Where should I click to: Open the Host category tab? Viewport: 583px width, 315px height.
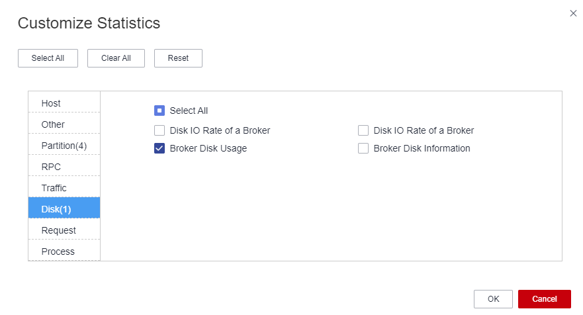point(64,102)
